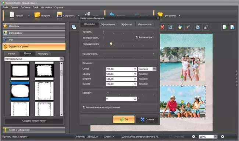
Task: Click the Save floppy disk icon
Action: [60, 15]
